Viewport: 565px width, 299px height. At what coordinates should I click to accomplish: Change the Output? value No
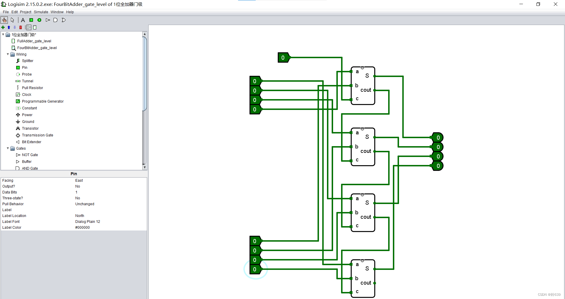click(x=110, y=186)
